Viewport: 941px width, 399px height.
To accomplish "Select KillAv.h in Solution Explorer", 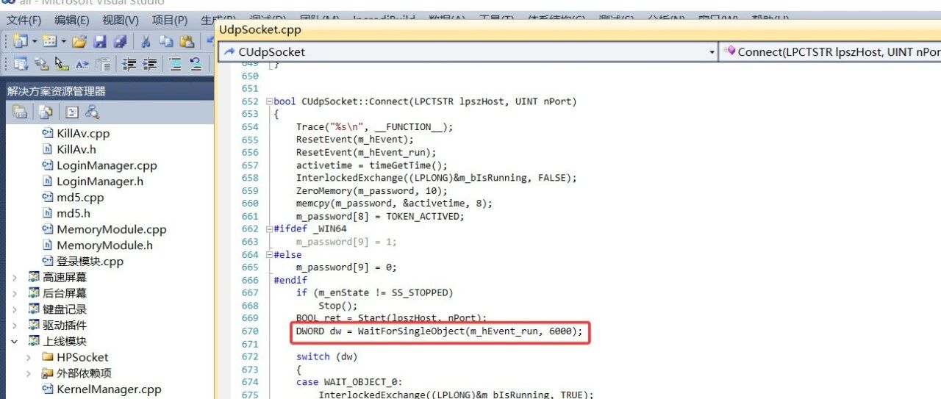I will pyautogui.click(x=76, y=149).
